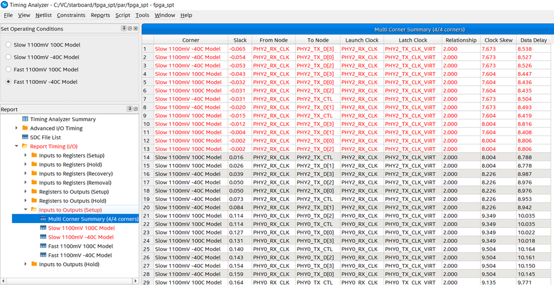
Task: Click Report panel horizontal scrollbar right arrow
Action: pyautogui.click(x=136, y=281)
